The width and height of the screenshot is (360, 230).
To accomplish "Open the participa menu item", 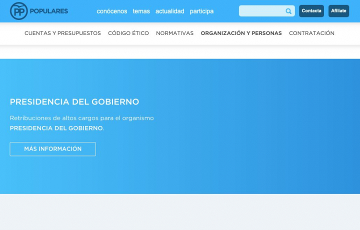I will coord(201,11).
